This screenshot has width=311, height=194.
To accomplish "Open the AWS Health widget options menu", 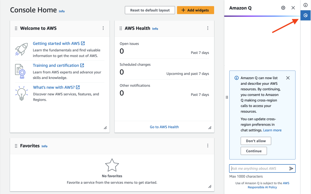I will [208, 28].
